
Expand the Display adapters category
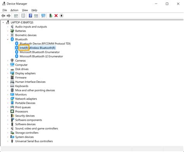coord(8,73)
